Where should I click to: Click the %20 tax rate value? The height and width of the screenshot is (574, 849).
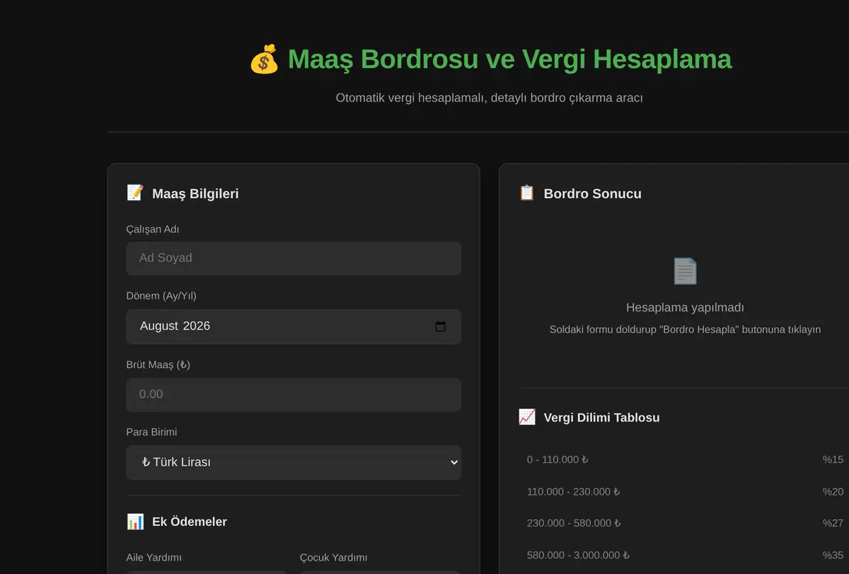tap(833, 491)
